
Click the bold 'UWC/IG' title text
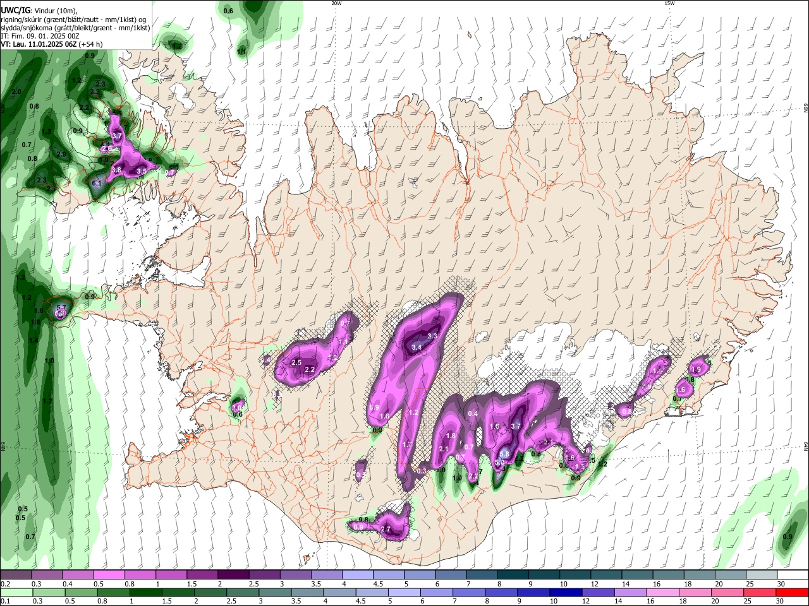coord(15,11)
